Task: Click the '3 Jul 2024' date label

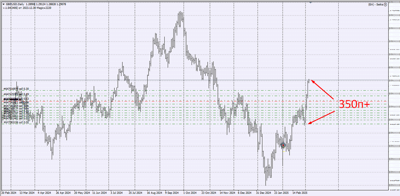Action: coord(117,193)
